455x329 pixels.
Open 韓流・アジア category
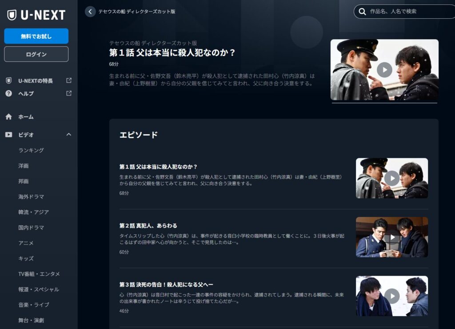(x=34, y=212)
